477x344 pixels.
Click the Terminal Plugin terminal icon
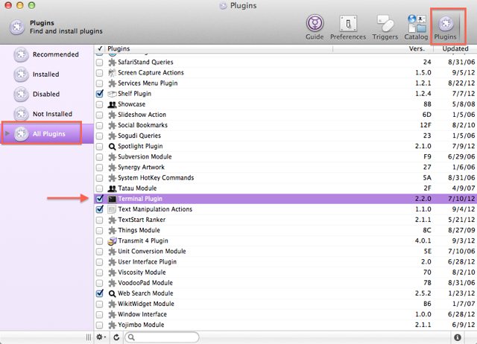click(113, 199)
